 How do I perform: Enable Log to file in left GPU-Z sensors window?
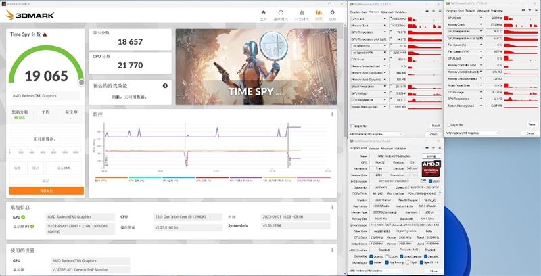(x=352, y=126)
